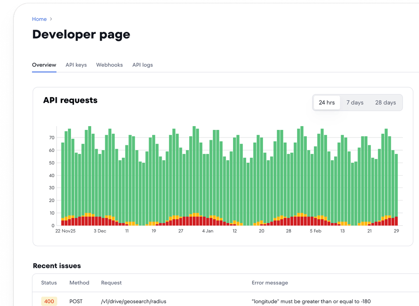Click the API requests chart heading

pos(70,100)
